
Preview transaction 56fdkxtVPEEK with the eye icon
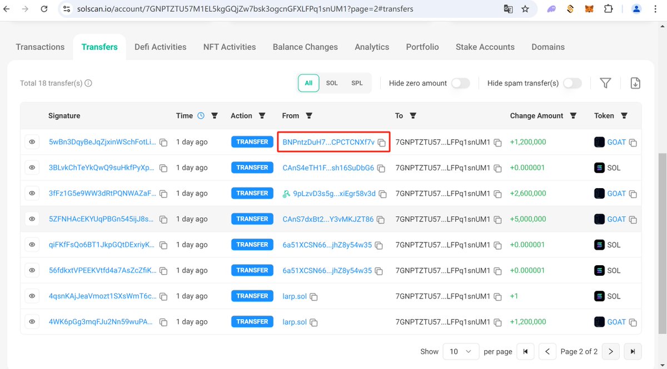32,270
